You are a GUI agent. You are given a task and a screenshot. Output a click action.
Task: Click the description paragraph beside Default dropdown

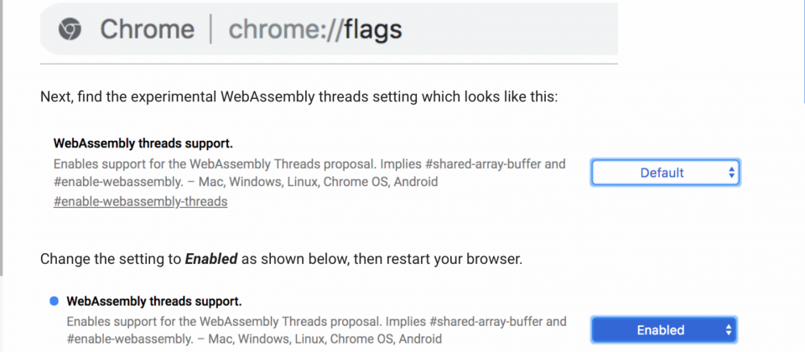pyautogui.click(x=309, y=173)
